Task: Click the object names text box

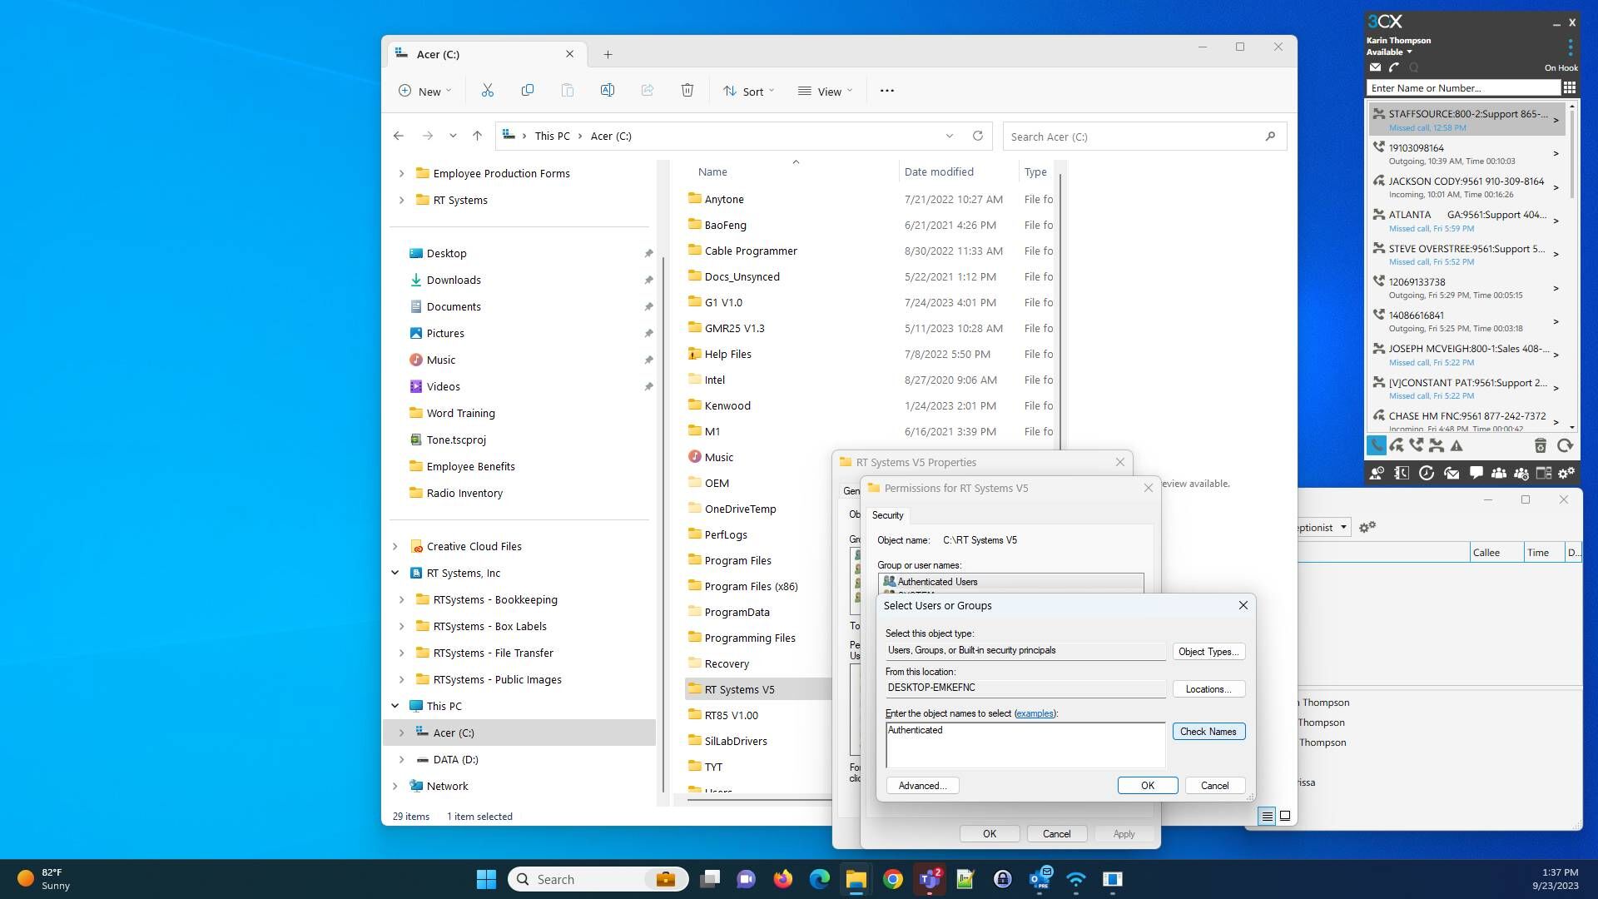Action: pos(1025,745)
